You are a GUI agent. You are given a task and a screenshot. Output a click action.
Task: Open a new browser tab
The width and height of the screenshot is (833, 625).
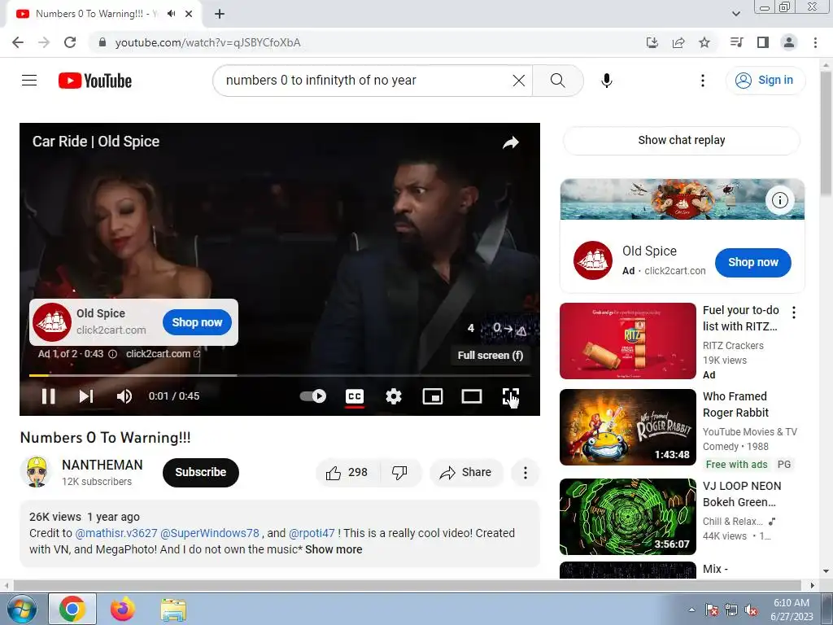click(x=220, y=14)
